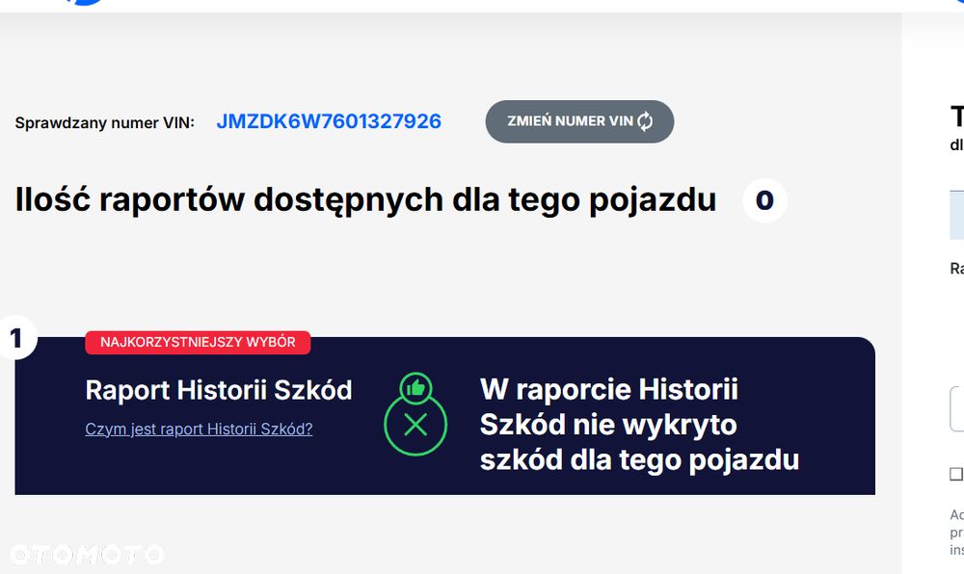Open 'Czym jest raport Historii Szkód?' link

pos(199,429)
